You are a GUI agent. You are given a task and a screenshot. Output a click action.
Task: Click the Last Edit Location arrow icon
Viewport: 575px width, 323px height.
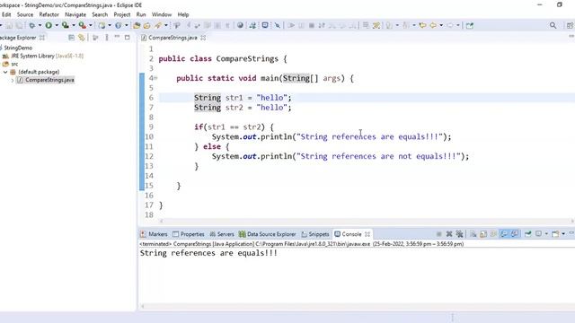pos(422,25)
